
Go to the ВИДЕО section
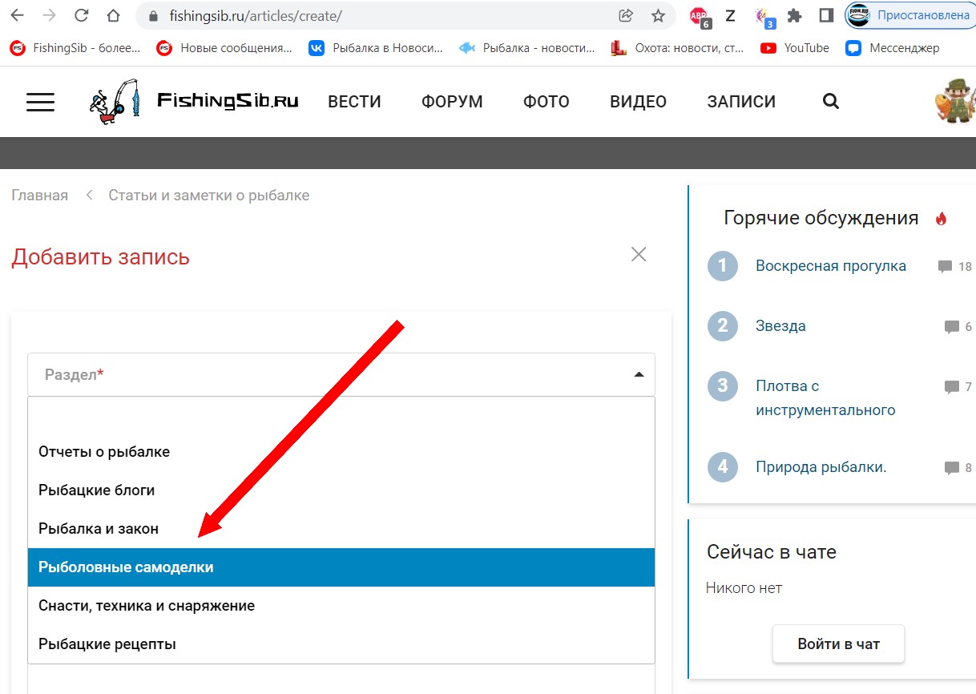click(x=638, y=102)
